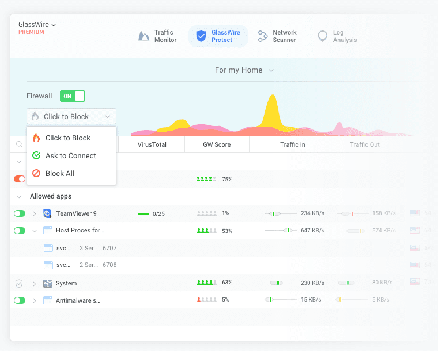Click TeamViewer 0/25 VirusTotal result
Viewport: 438px width, 351px height.
click(x=152, y=214)
